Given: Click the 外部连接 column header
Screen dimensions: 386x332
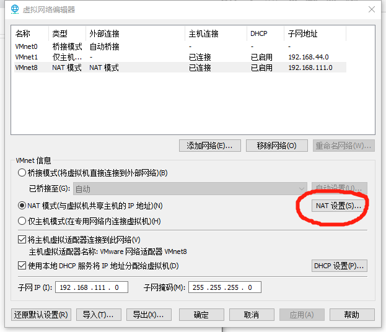Looking at the screenshot, I should click(x=136, y=33).
